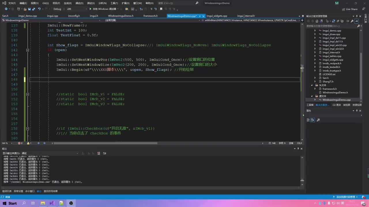Toggle alphabetical sort in 属性 panel
369x207 pixels.
click(313, 120)
